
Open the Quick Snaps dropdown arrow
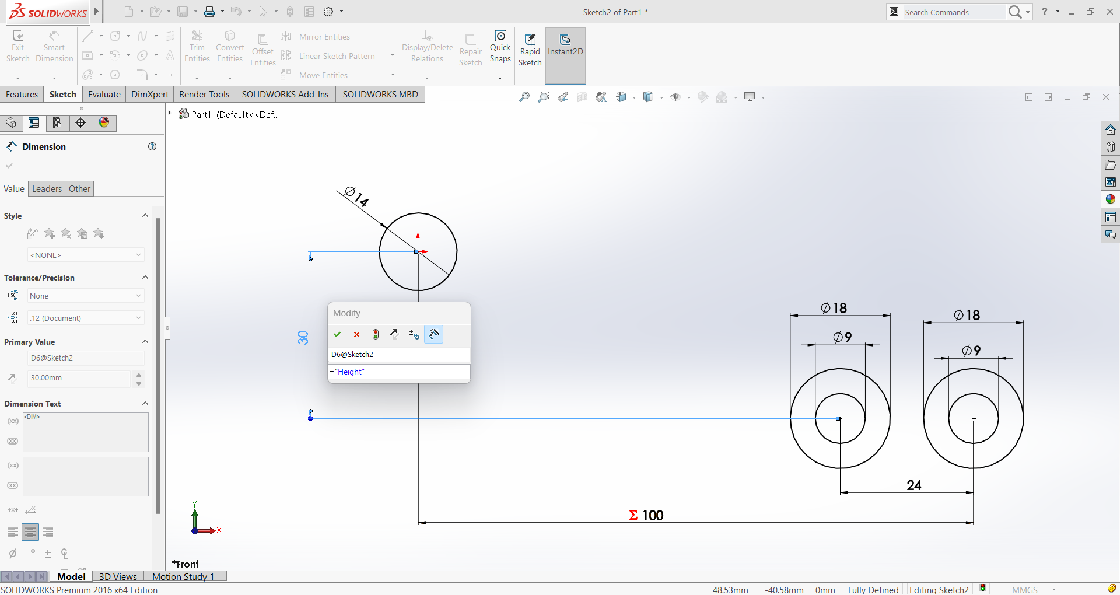click(500, 78)
